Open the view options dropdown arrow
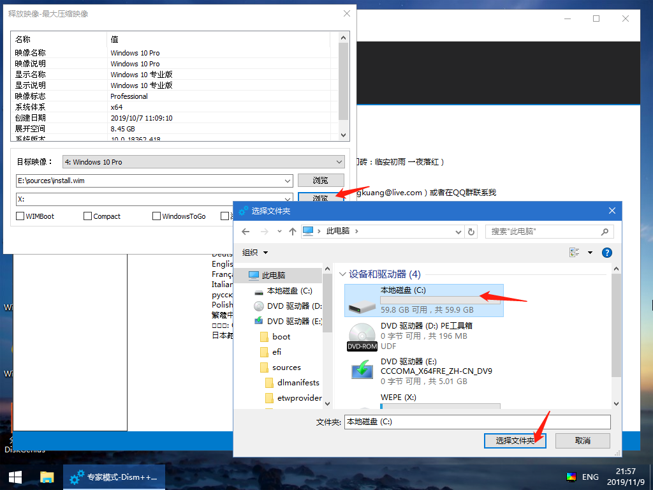This screenshot has width=653, height=490. coord(590,253)
